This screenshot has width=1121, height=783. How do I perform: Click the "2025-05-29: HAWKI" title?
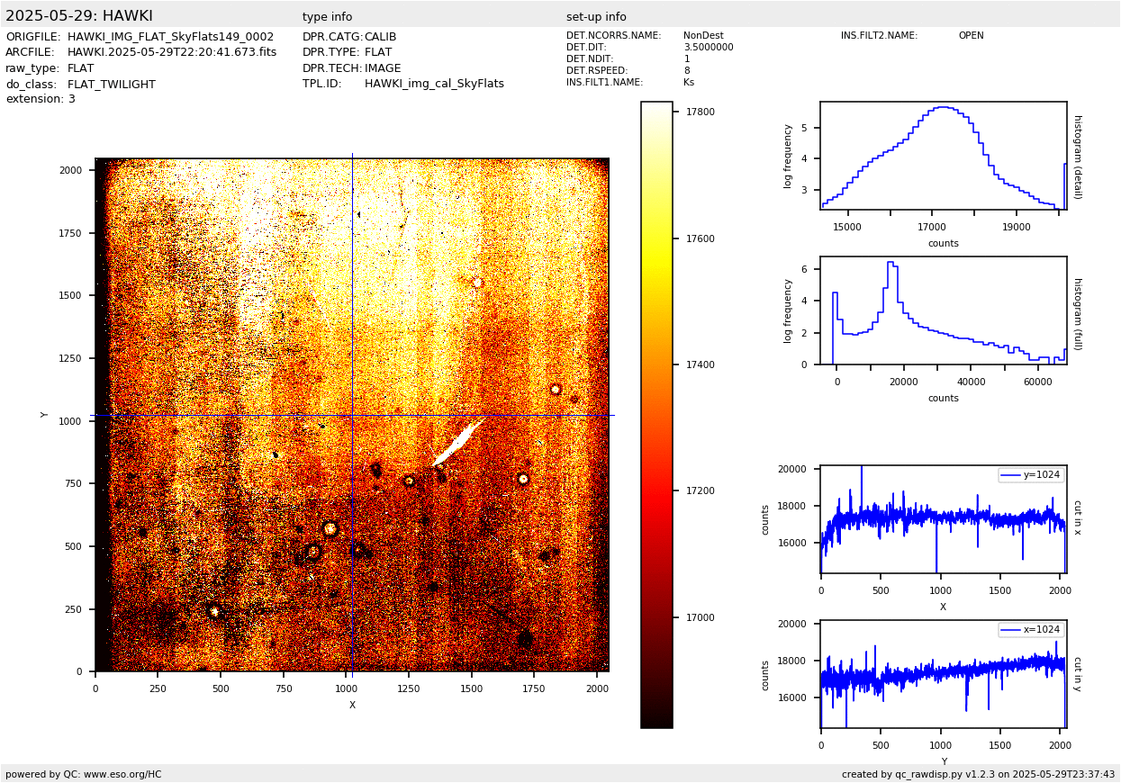click(x=79, y=16)
